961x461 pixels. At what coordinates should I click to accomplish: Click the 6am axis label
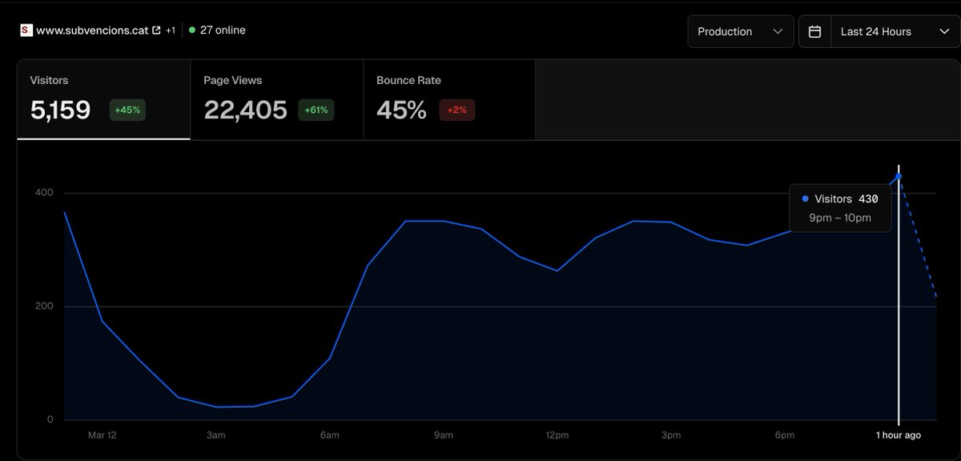(329, 435)
